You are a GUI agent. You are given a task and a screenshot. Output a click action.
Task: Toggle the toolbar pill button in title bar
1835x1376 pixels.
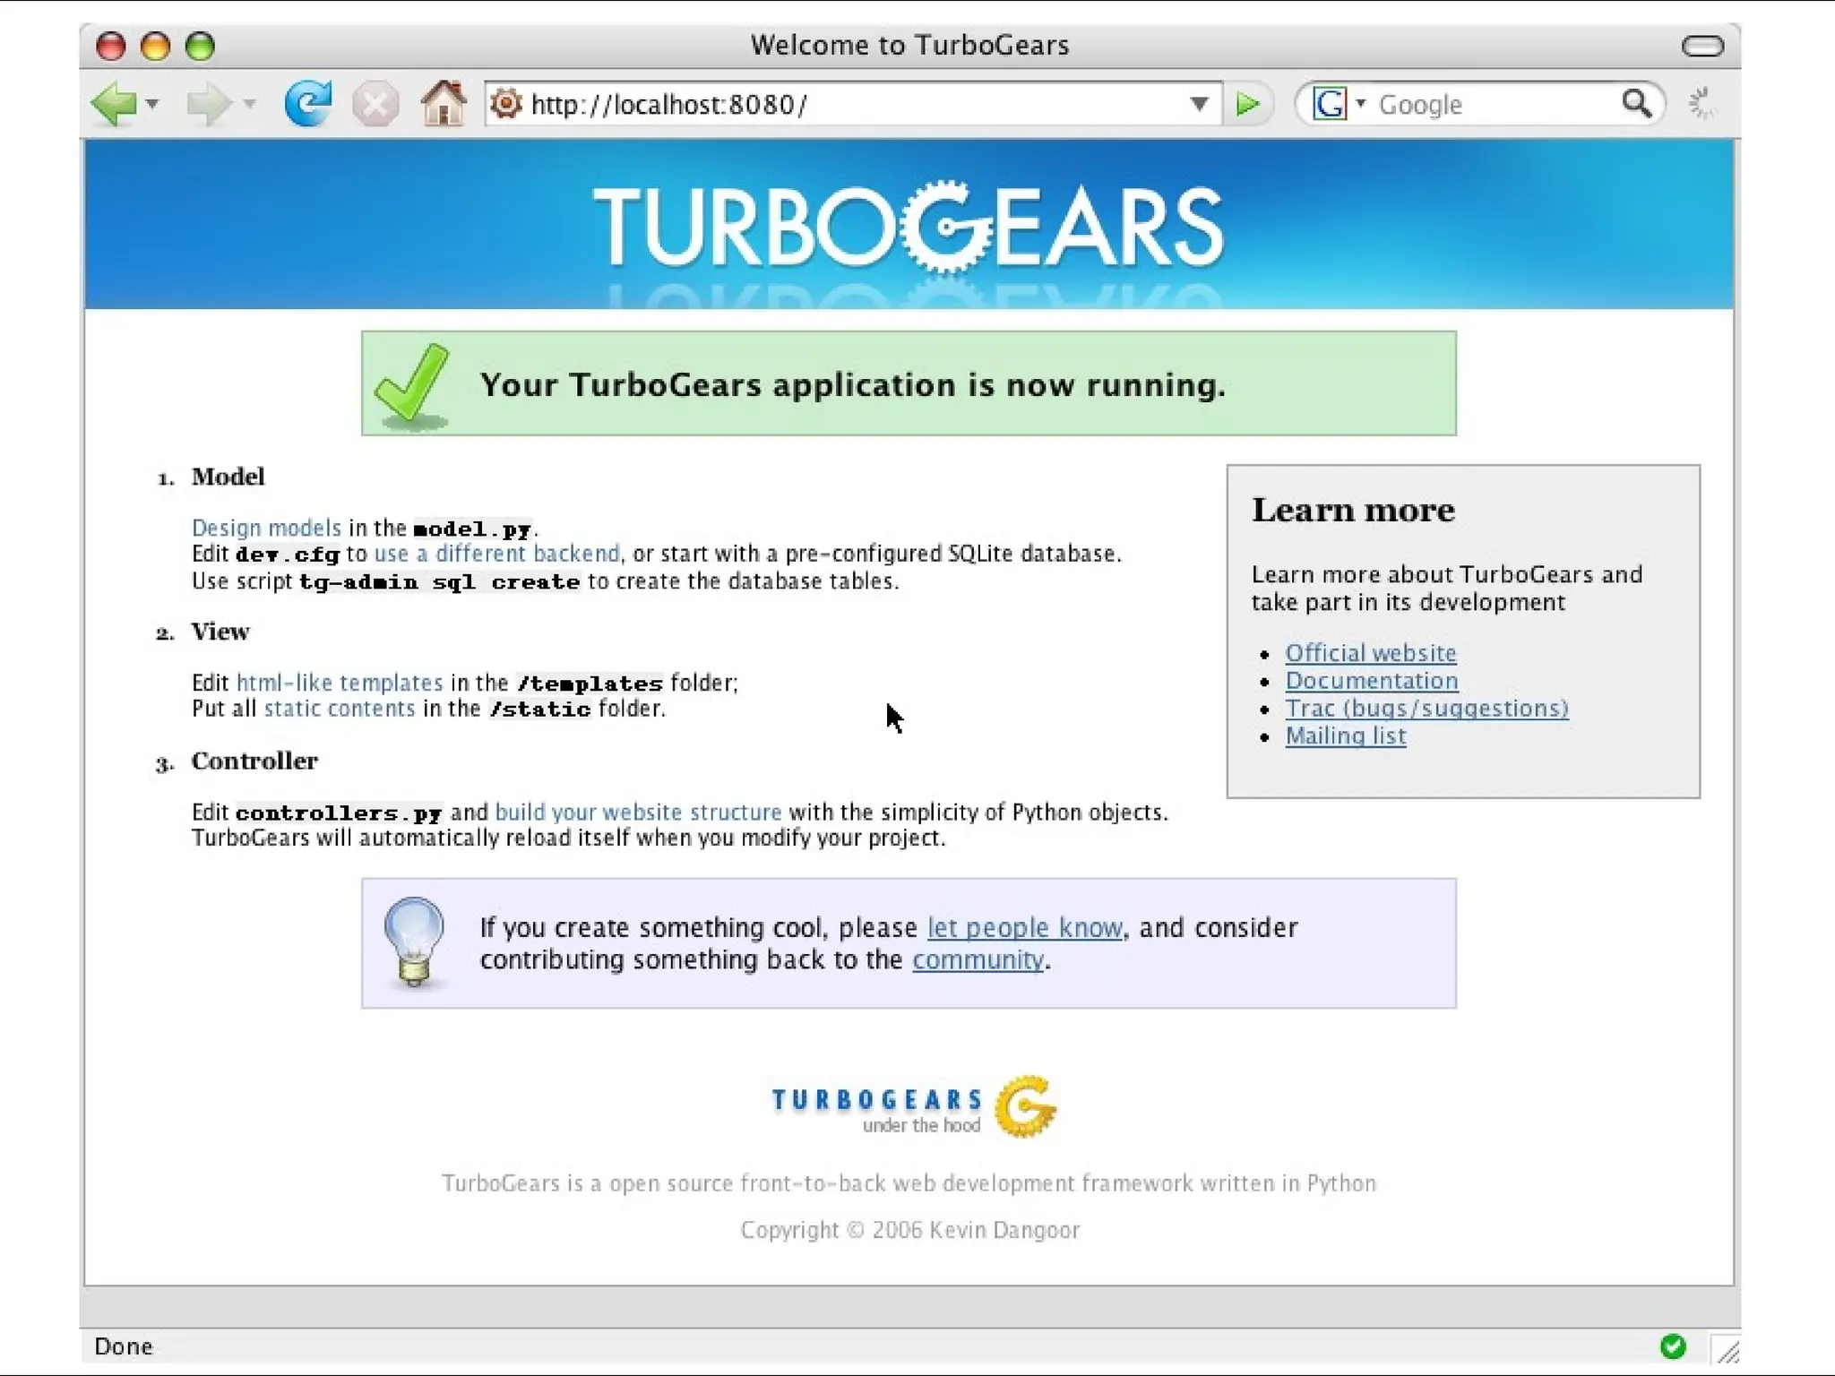point(1702,46)
